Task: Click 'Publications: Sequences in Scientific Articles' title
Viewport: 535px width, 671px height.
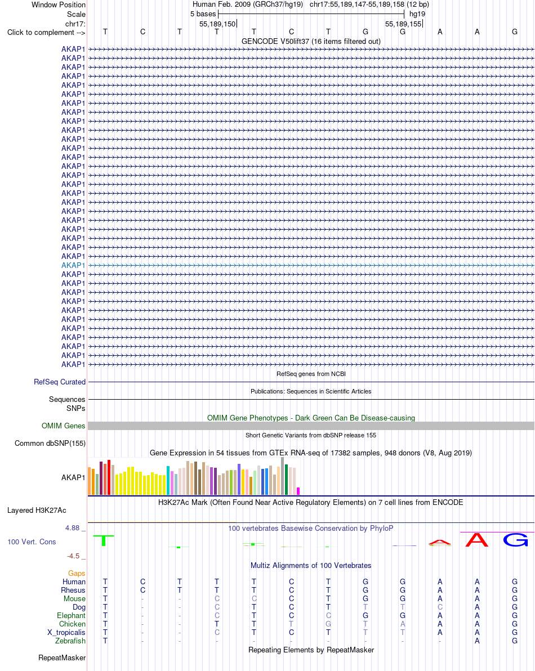Action: pyautogui.click(x=311, y=392)
